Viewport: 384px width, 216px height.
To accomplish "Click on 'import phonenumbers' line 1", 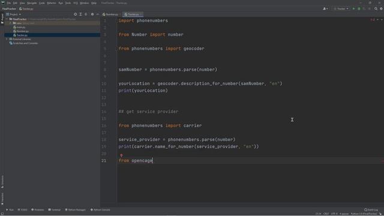I will tap(143, 21).
